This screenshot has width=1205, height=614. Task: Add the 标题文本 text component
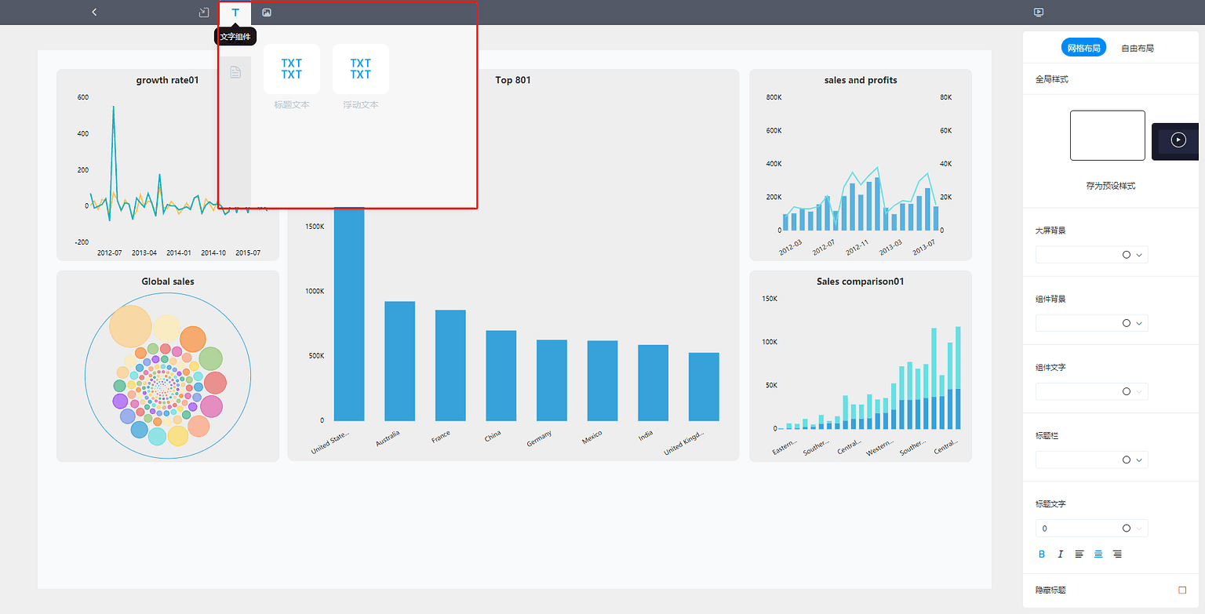coord(292,69)
